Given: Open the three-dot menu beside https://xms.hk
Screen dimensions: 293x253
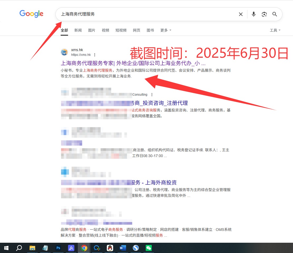Looking at the screenshot, I should [95, 55].
